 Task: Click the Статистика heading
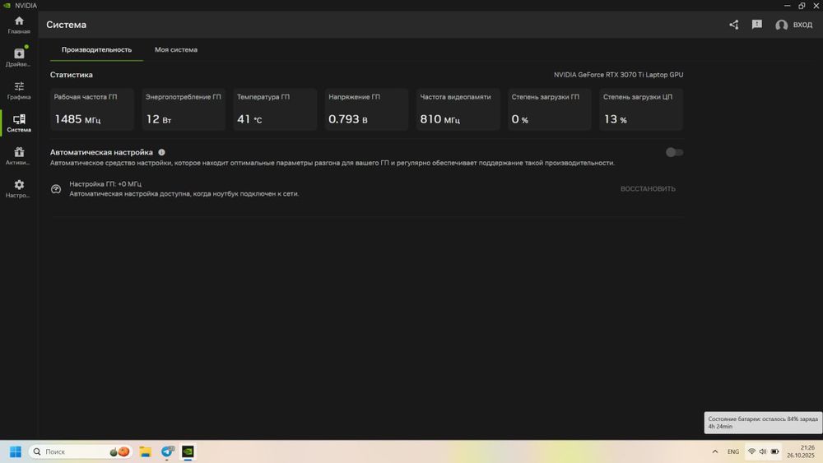(72, 75)
